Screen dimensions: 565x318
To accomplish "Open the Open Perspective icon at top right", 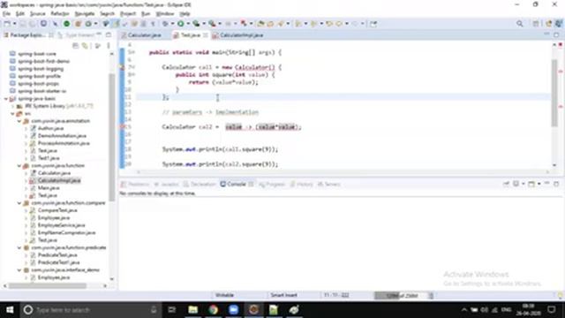I will (x=536, y=24).
